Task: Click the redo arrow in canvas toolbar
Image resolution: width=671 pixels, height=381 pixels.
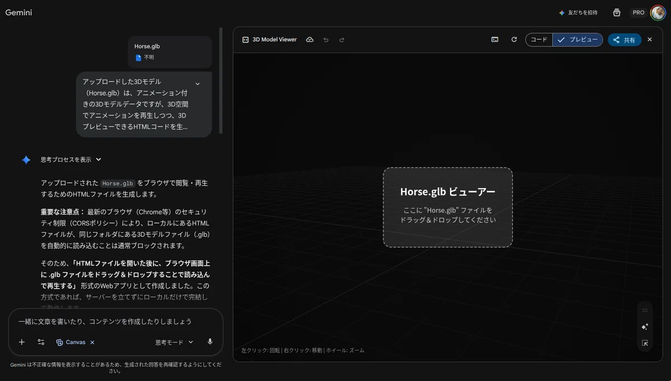Action: [x=342, y=40]
